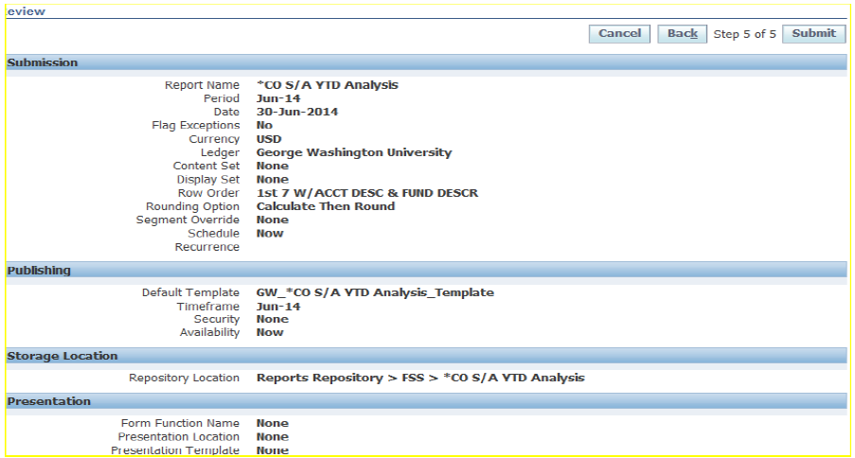Click the Content Set value None

(272, 166)
